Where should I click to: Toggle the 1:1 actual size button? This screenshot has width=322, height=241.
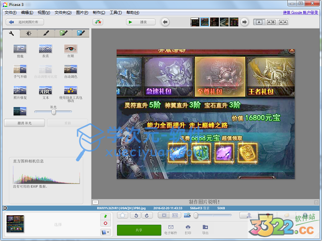pyautogui.click(x=175, y=215)
